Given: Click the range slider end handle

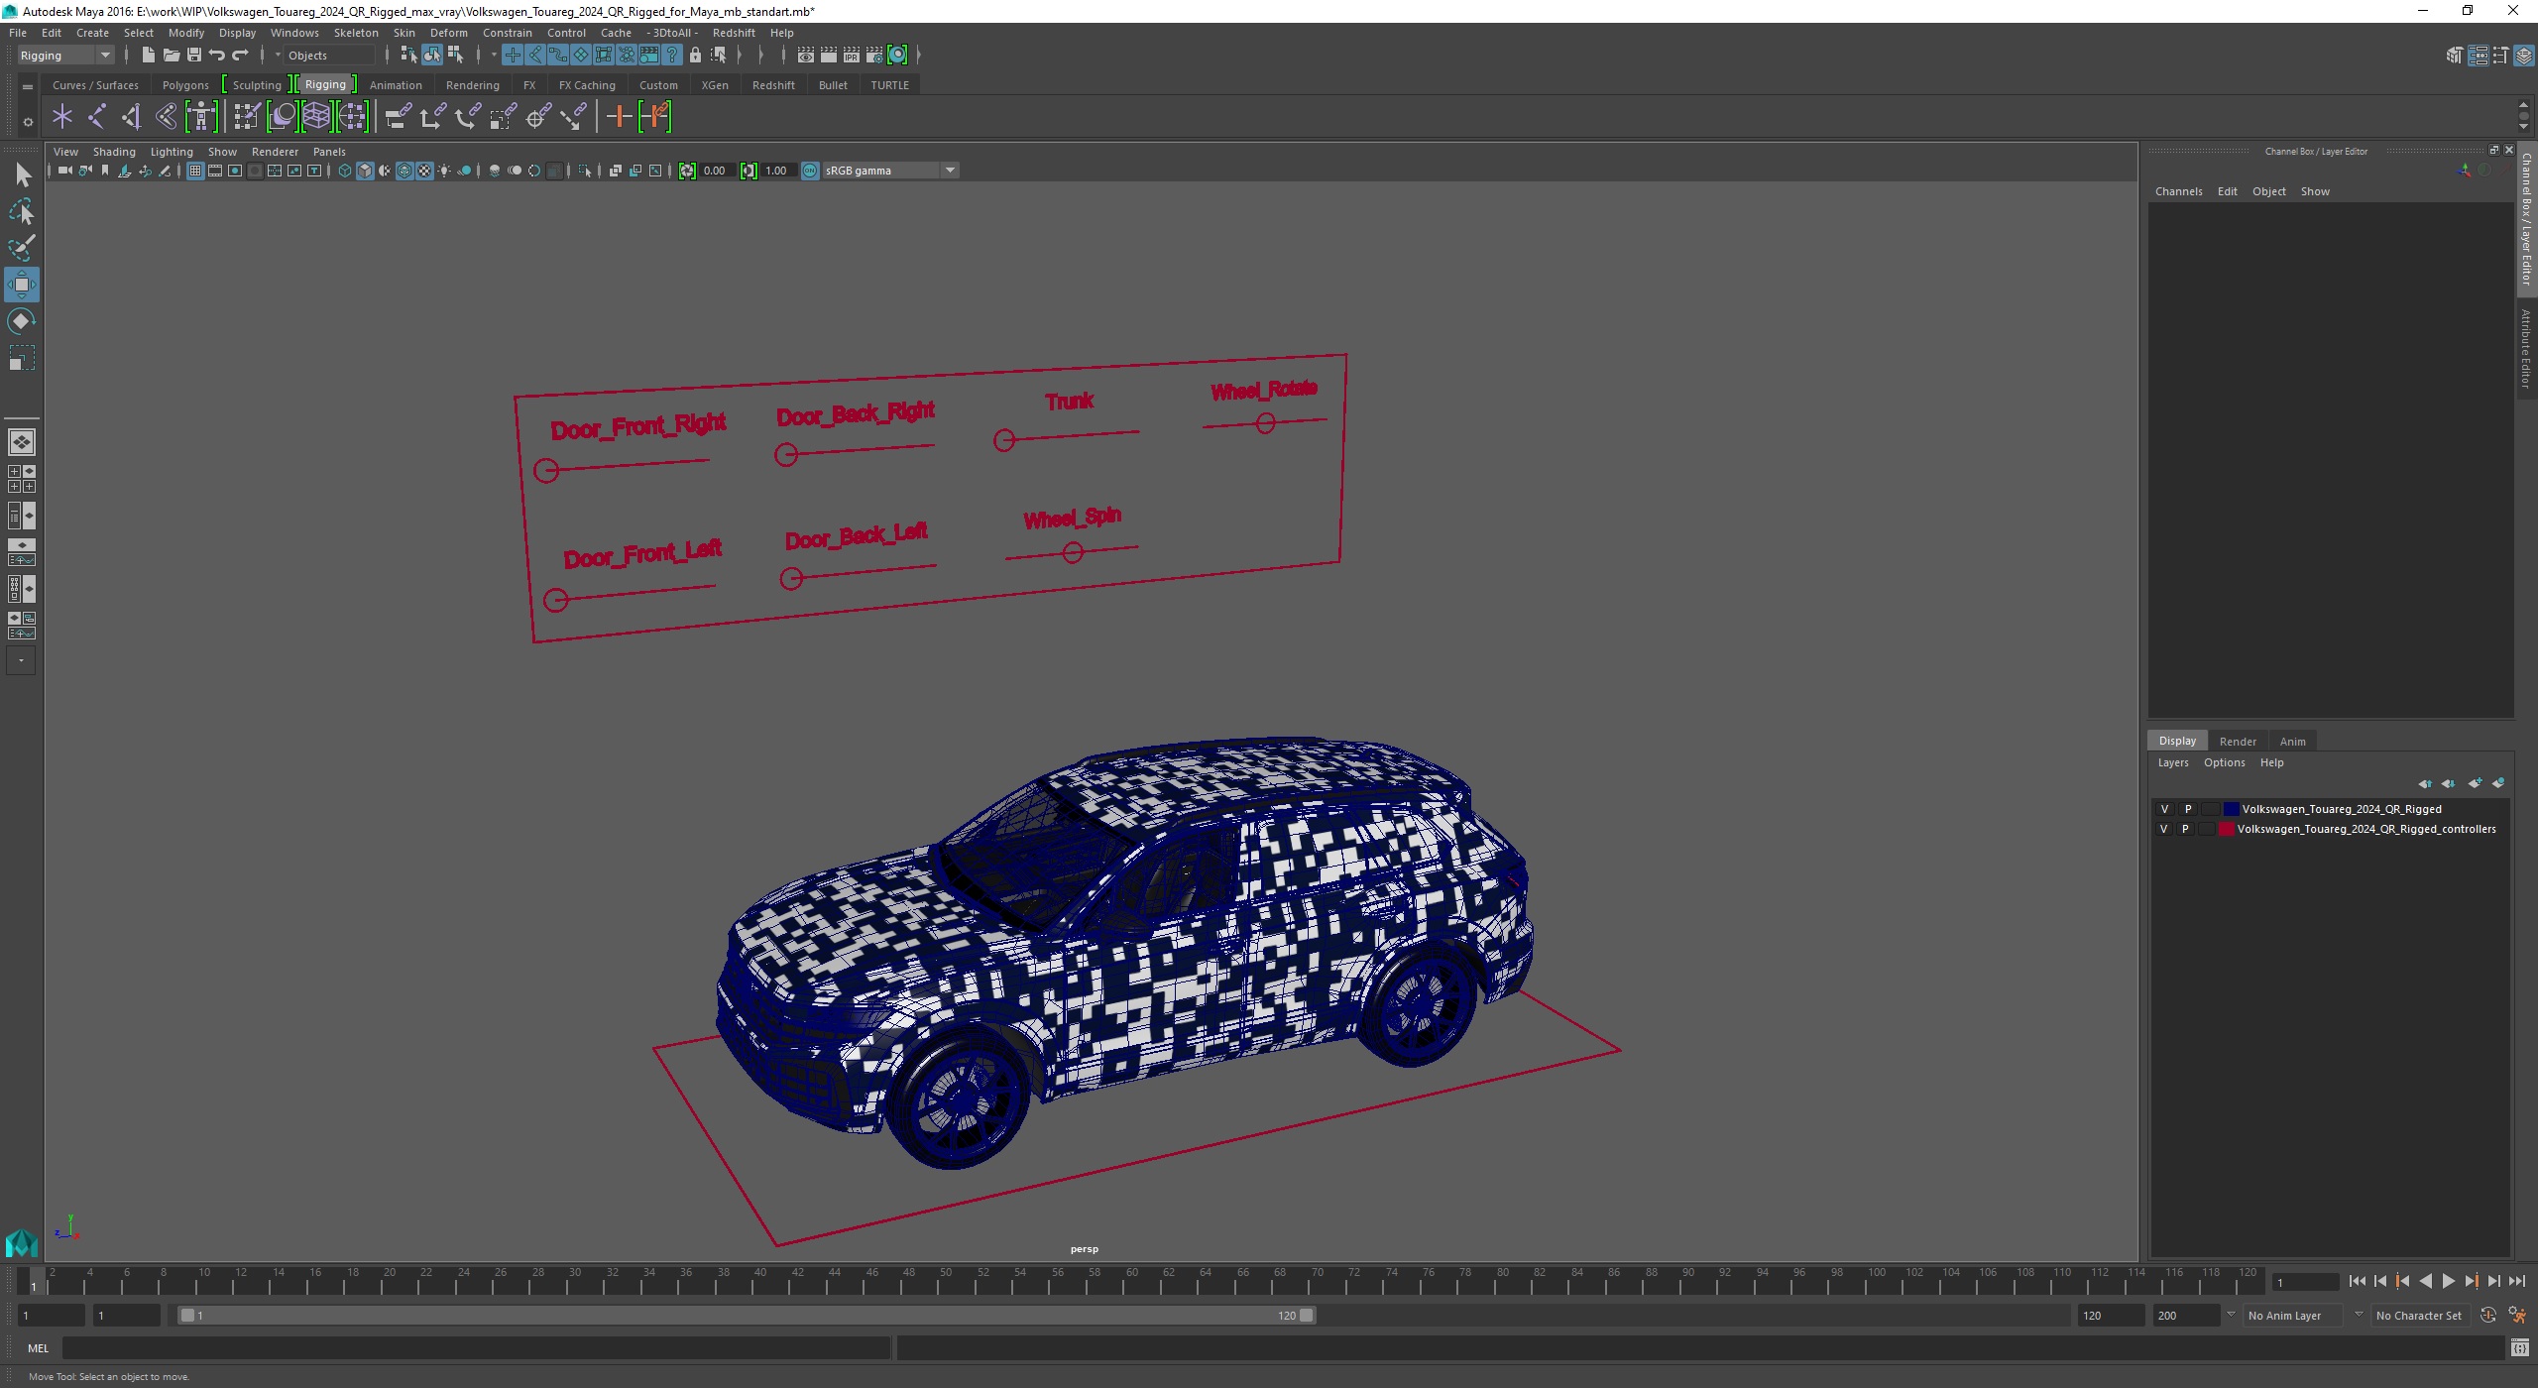Looking at the screenshot, I should [1307, 1316].
